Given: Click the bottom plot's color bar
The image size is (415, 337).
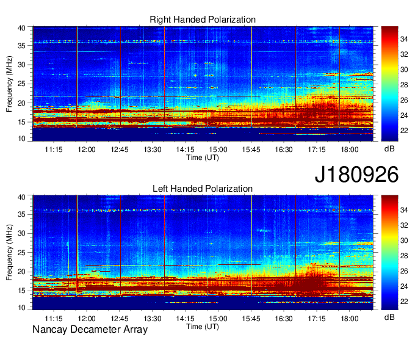Looking at the screenshot, I should (x=389, y=253).
